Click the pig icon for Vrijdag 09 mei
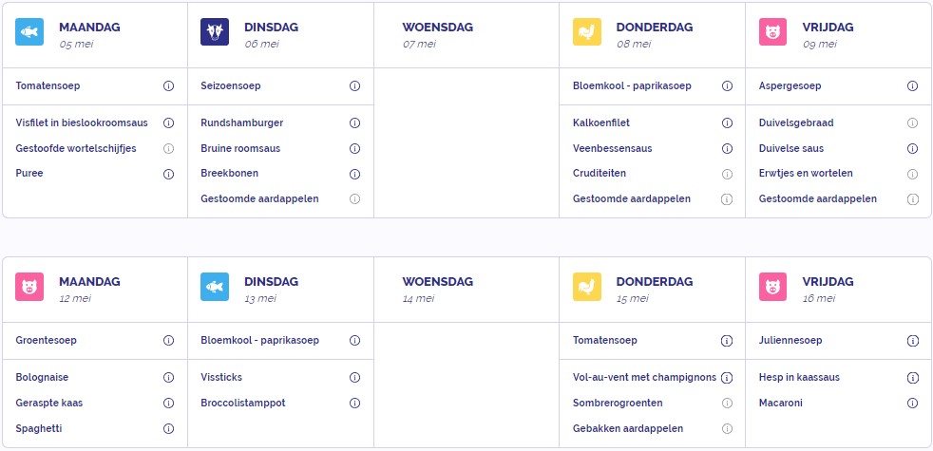The width and height of the screenshot is (933, 451). point(773,32)
